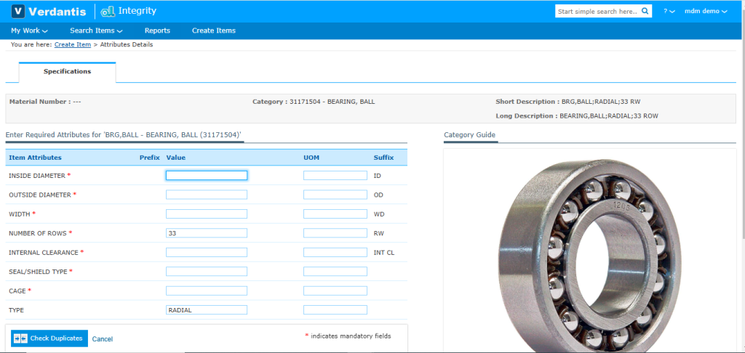Click the Integrity product icon
The image size is (745, 353).
click(108, 12)
